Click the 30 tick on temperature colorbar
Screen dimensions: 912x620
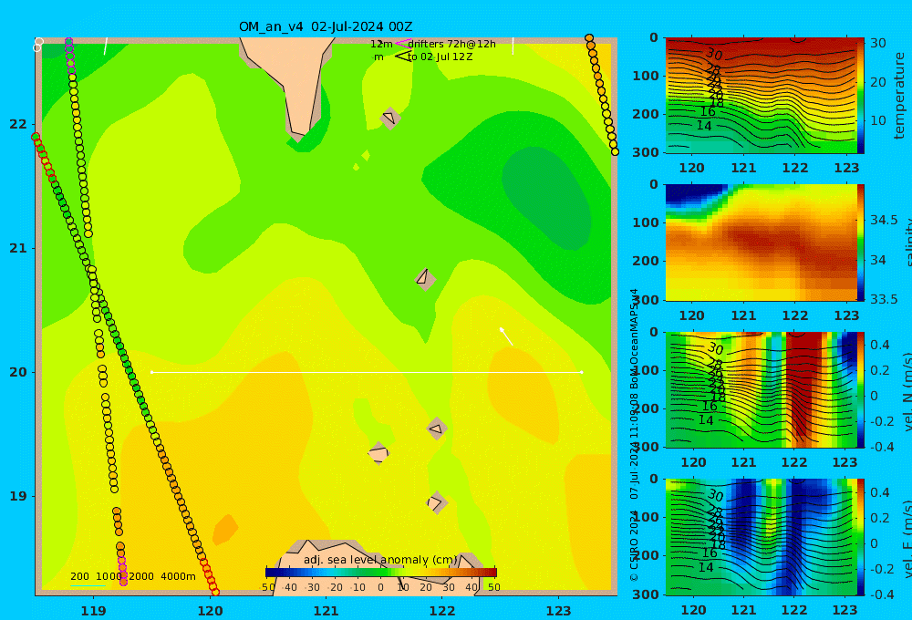click(878, 43)
